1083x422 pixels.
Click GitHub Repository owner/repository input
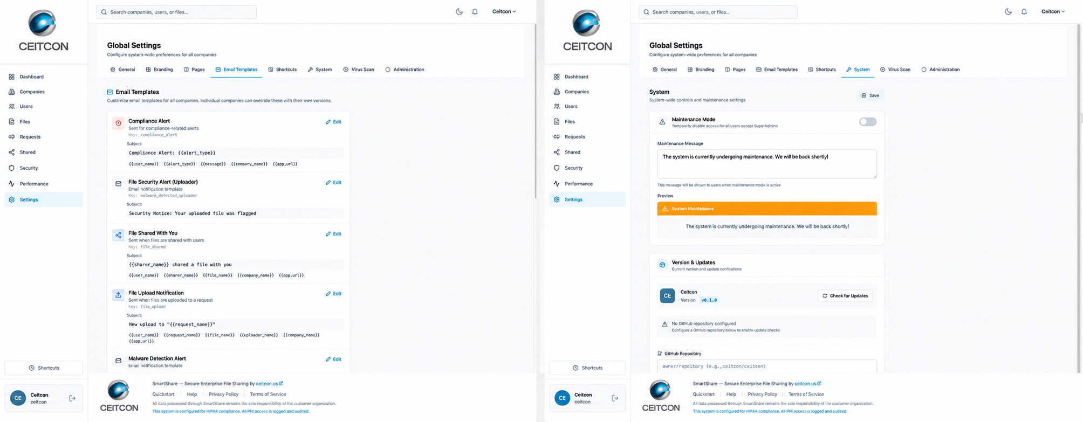767,366
